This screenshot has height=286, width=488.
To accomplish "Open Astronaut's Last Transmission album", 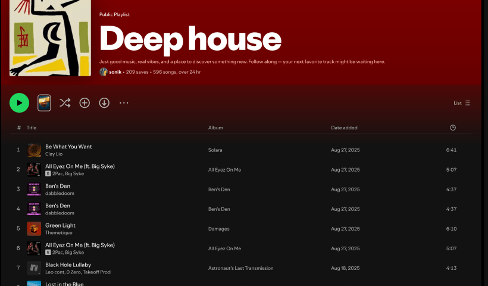I will point(240,268).
